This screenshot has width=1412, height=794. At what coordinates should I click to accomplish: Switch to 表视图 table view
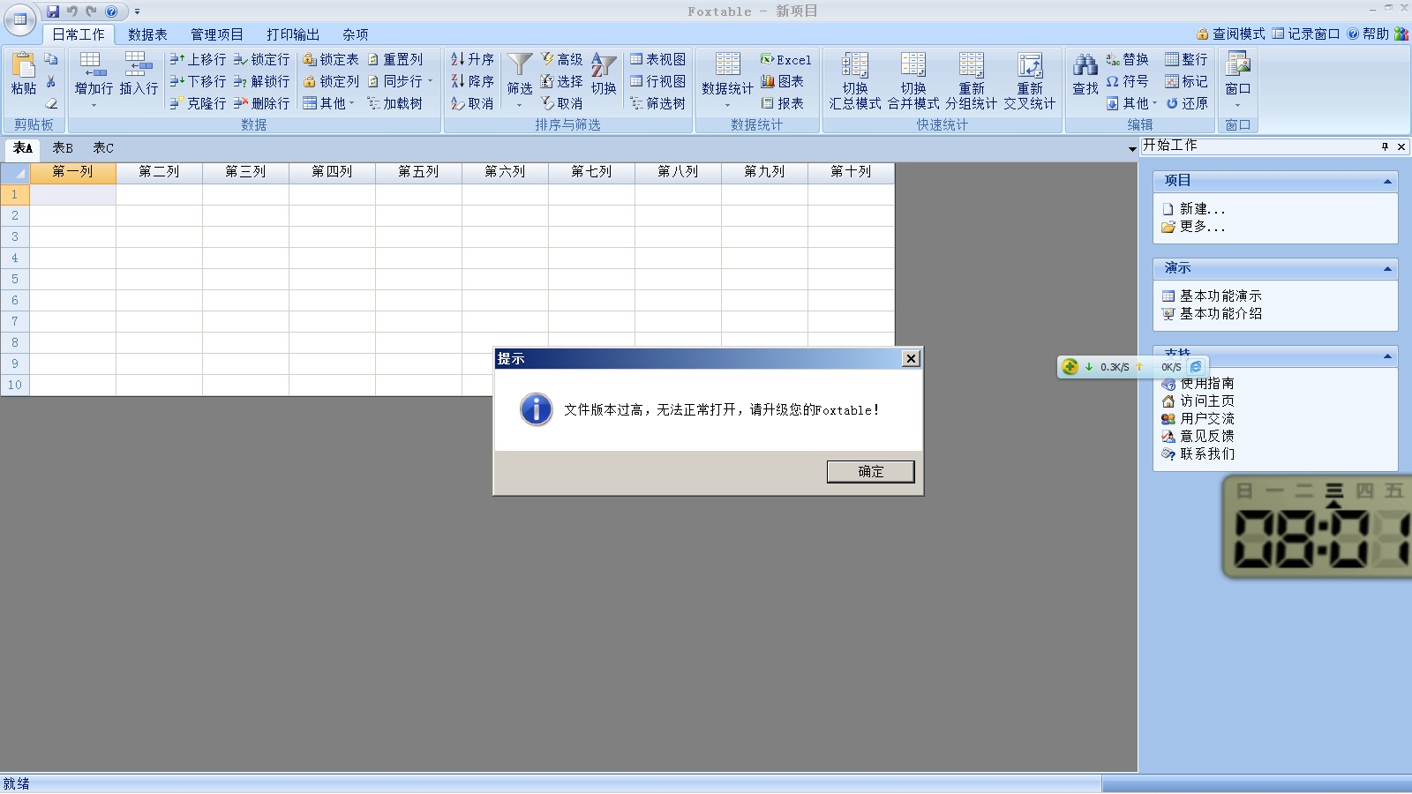(657, 59)
